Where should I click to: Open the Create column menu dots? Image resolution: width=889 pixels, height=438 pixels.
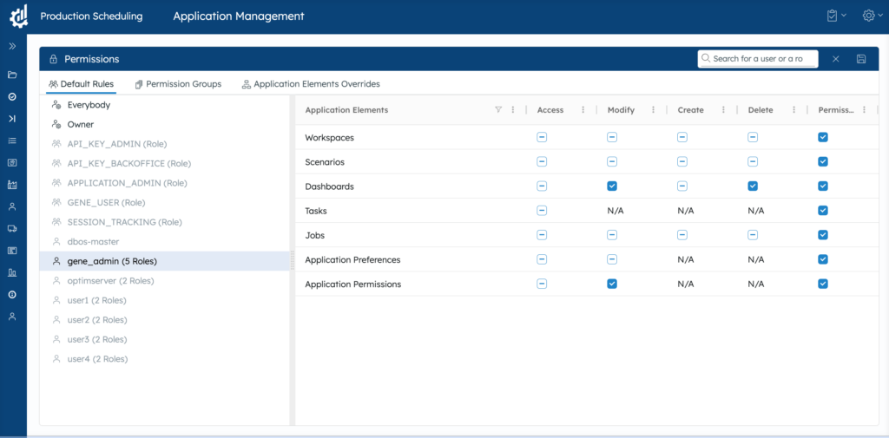coord(723,110)
